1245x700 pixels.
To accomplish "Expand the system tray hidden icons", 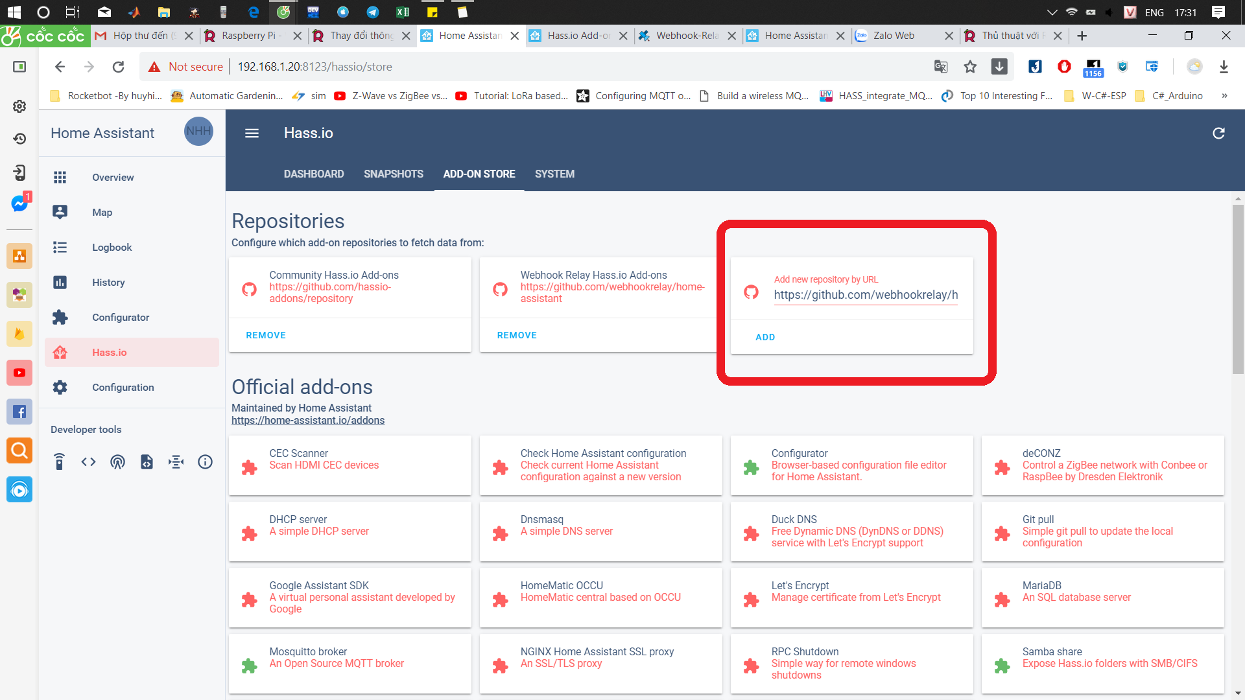I will [1052, 12].
